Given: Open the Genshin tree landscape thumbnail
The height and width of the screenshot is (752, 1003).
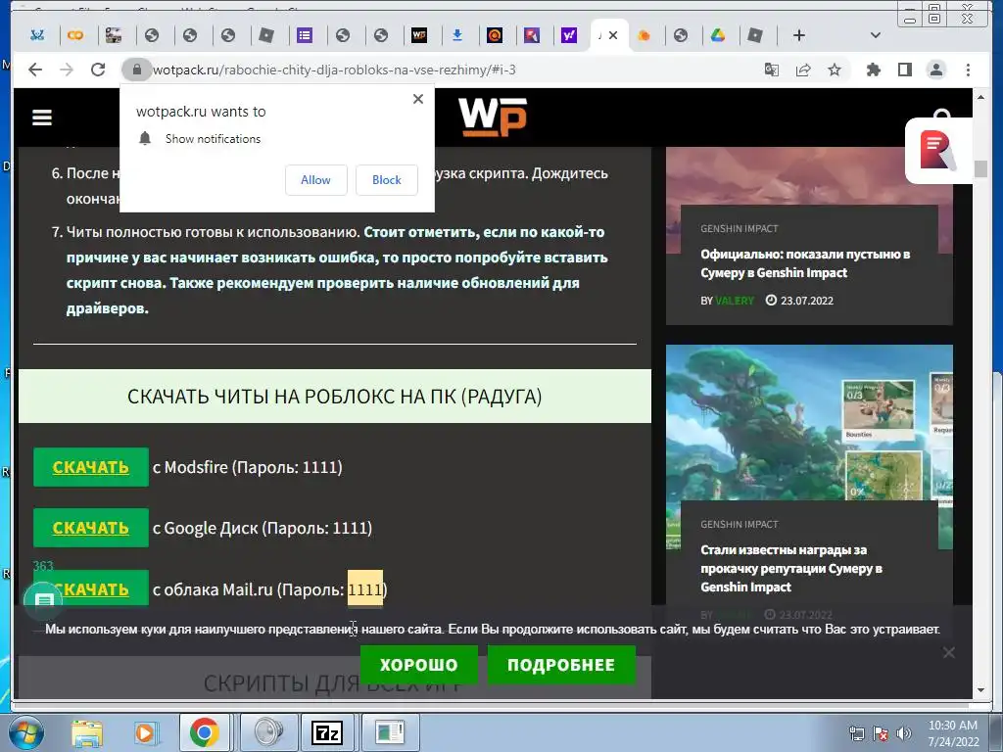Looking at the screenshot, I should point(808,422).
